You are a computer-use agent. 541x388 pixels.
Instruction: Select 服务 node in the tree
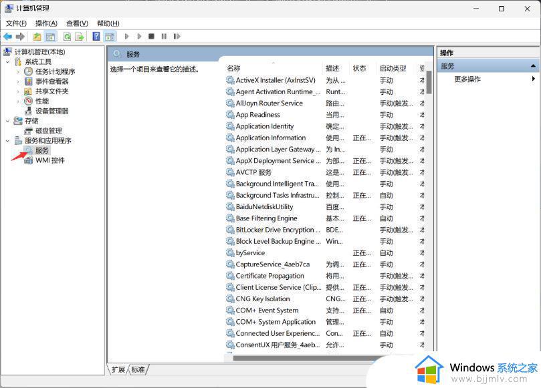tap(42, 150)
